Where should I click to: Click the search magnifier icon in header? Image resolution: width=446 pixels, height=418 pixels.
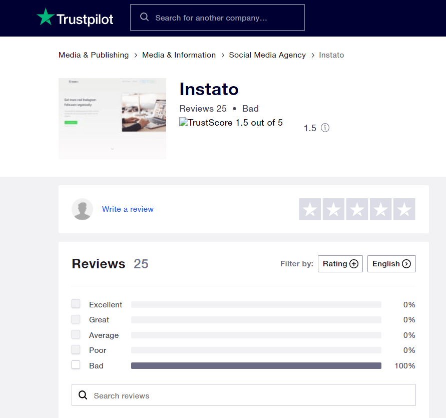coord(145,17)
